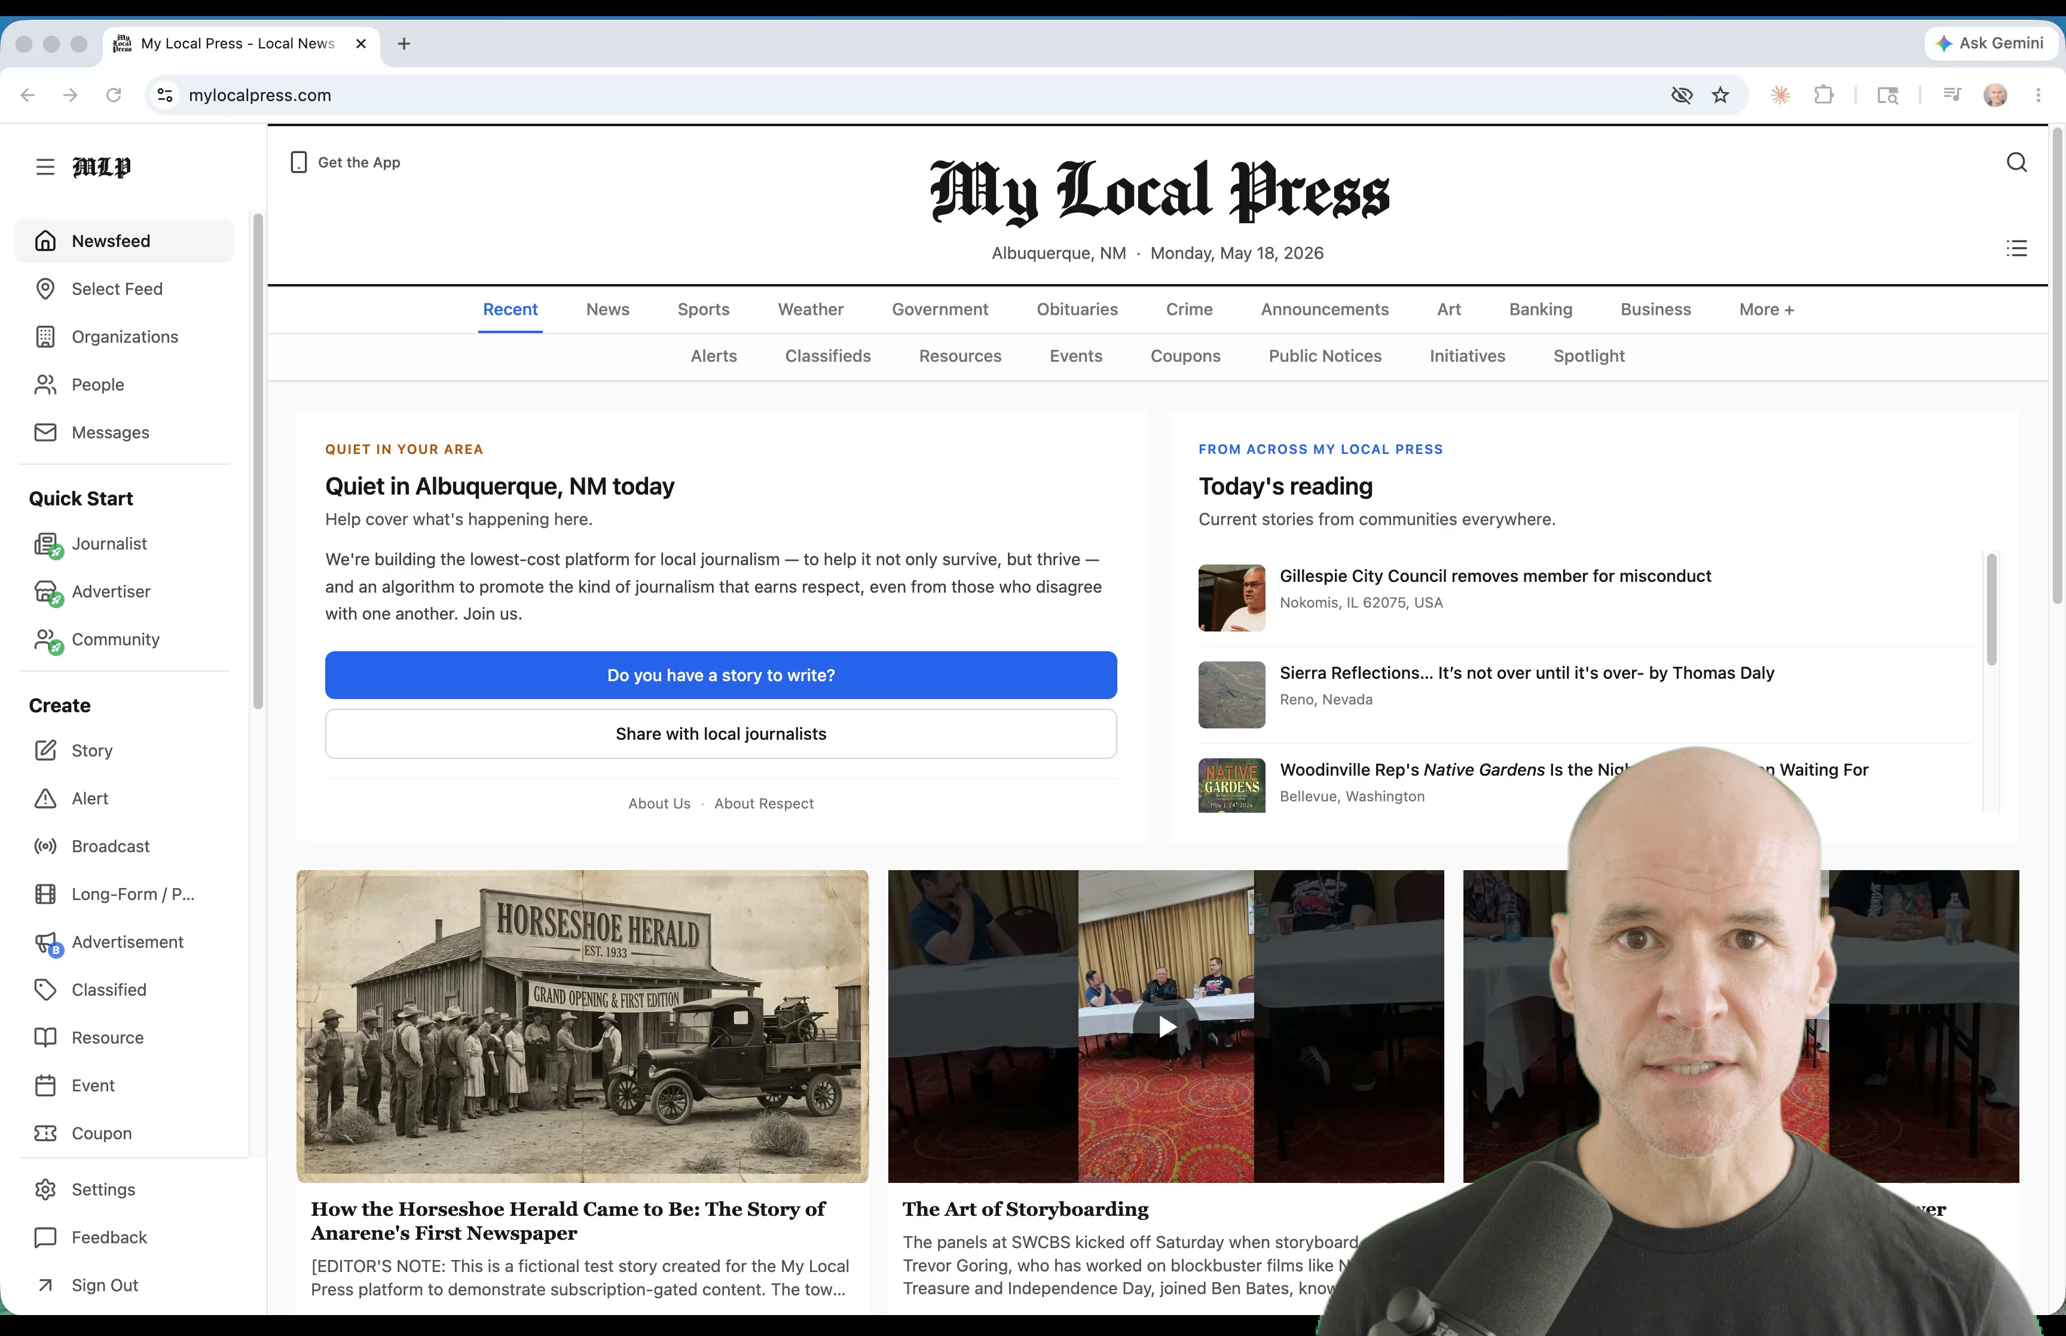Viewport: 2066px width, 1336px height.
Task: Open the Feedback option
Action: click(x=124, y=1237)
